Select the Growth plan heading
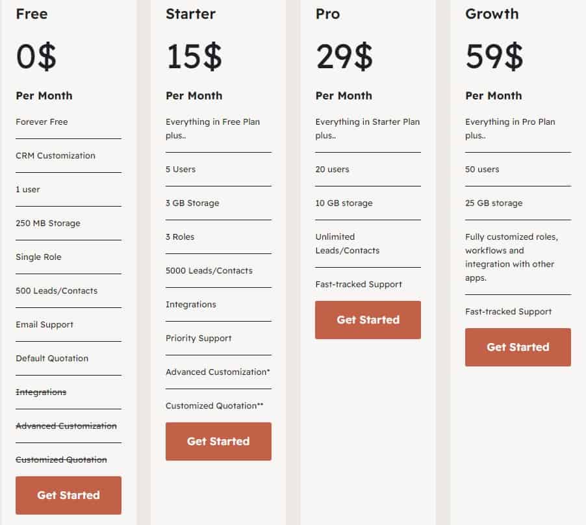This screenshot has height=525, width=586. click(x=492, y=14)
